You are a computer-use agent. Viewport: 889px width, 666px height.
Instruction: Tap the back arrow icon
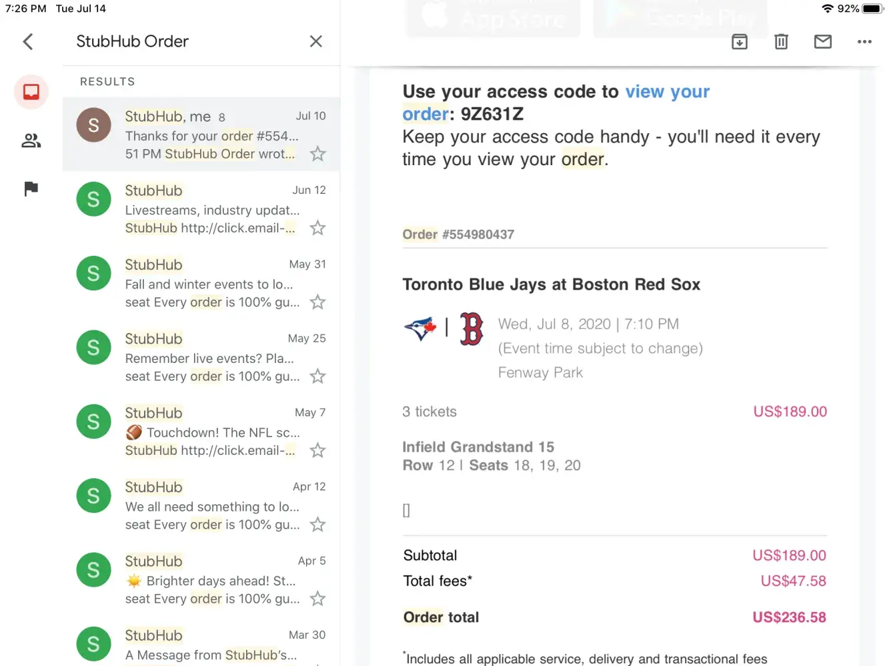tap(28, 42)
